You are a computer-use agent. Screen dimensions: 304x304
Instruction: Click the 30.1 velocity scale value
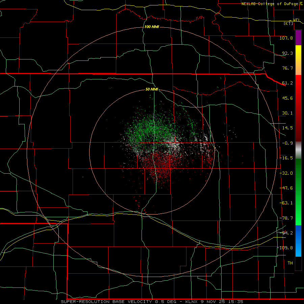[287, 113]
